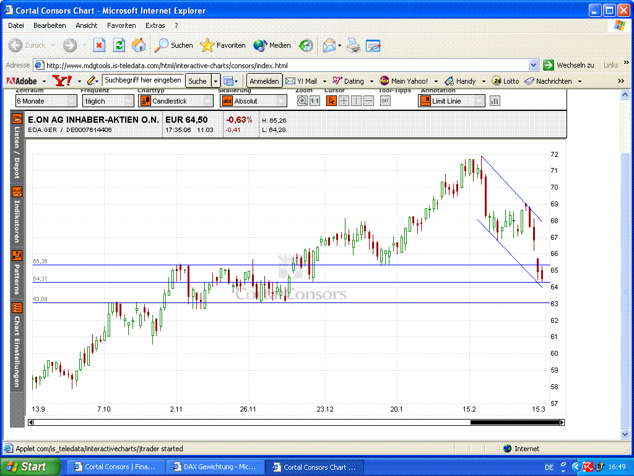
Task: Refresh the page in Internet Explorer
Action: [x=119, y=45]
